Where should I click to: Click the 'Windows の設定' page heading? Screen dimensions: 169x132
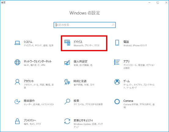click(85, 13)
